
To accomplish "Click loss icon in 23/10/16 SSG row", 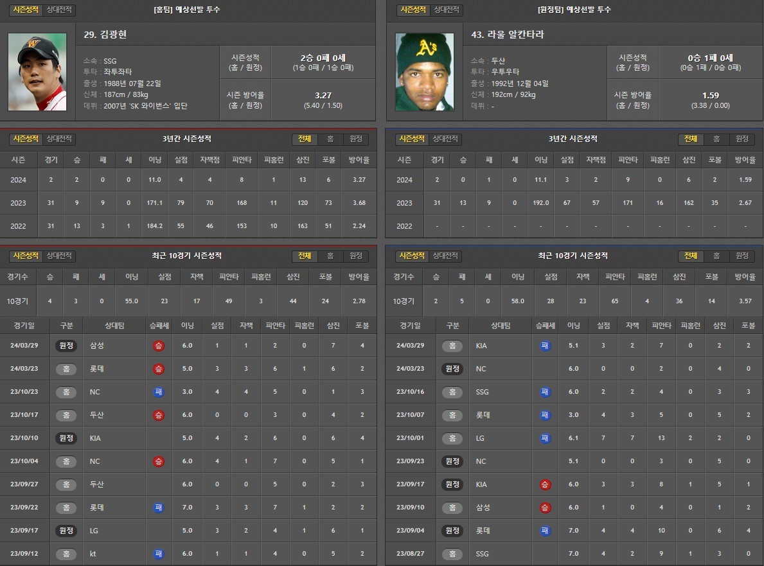I will [x=545, y=392].
